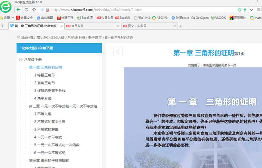Screen dimensions: 262x168
Task: Open section 1 等腰三角形
Action: (45, 75)
